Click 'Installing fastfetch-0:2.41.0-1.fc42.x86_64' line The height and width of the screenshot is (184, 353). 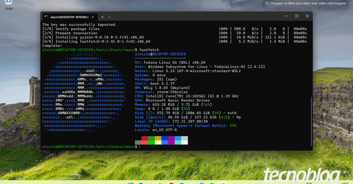click(x=96, y=41)
